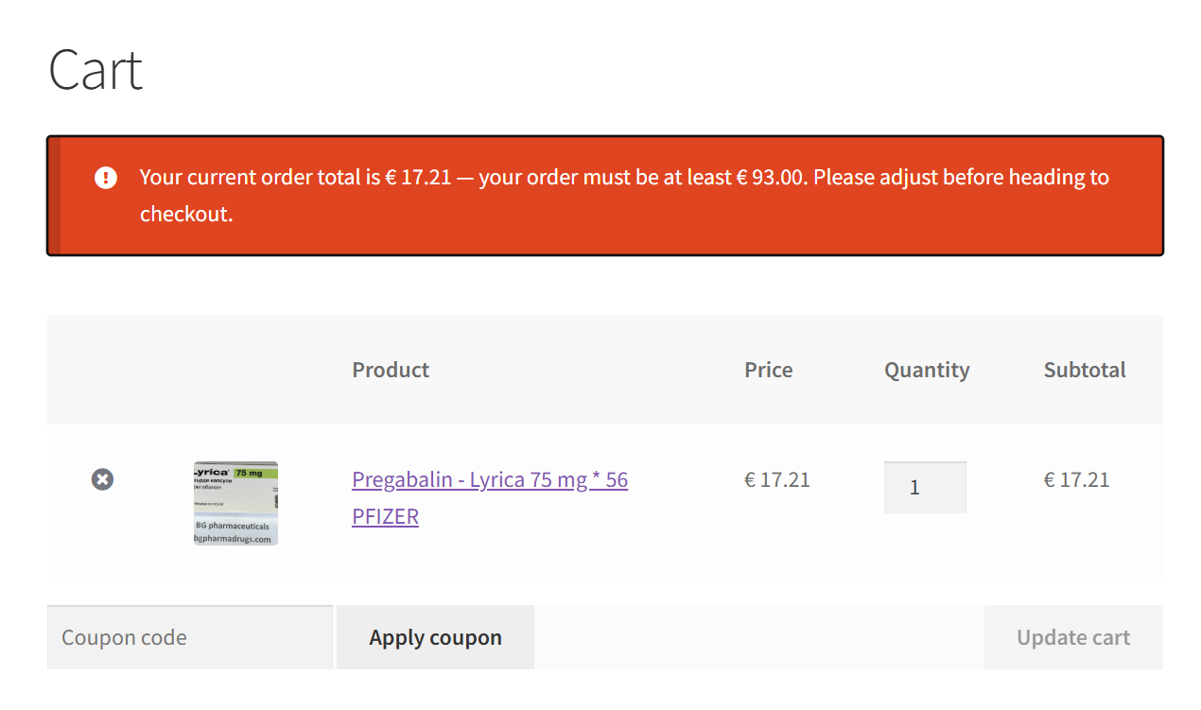The width and height of the screenshot is (1201, 710).
Task: Open the Pregabalin - Lyrica 75 mg link
Action: (489, 479)
